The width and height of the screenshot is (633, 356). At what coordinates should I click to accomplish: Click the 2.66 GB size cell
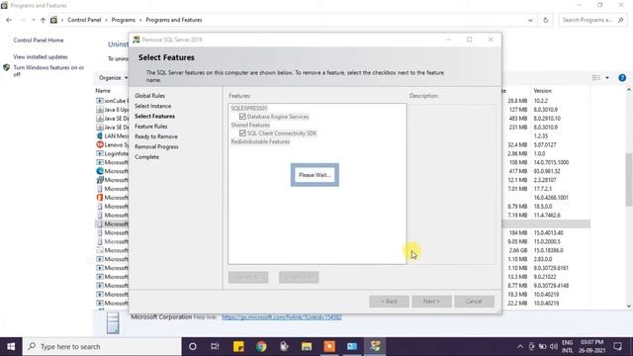(518, 250)
